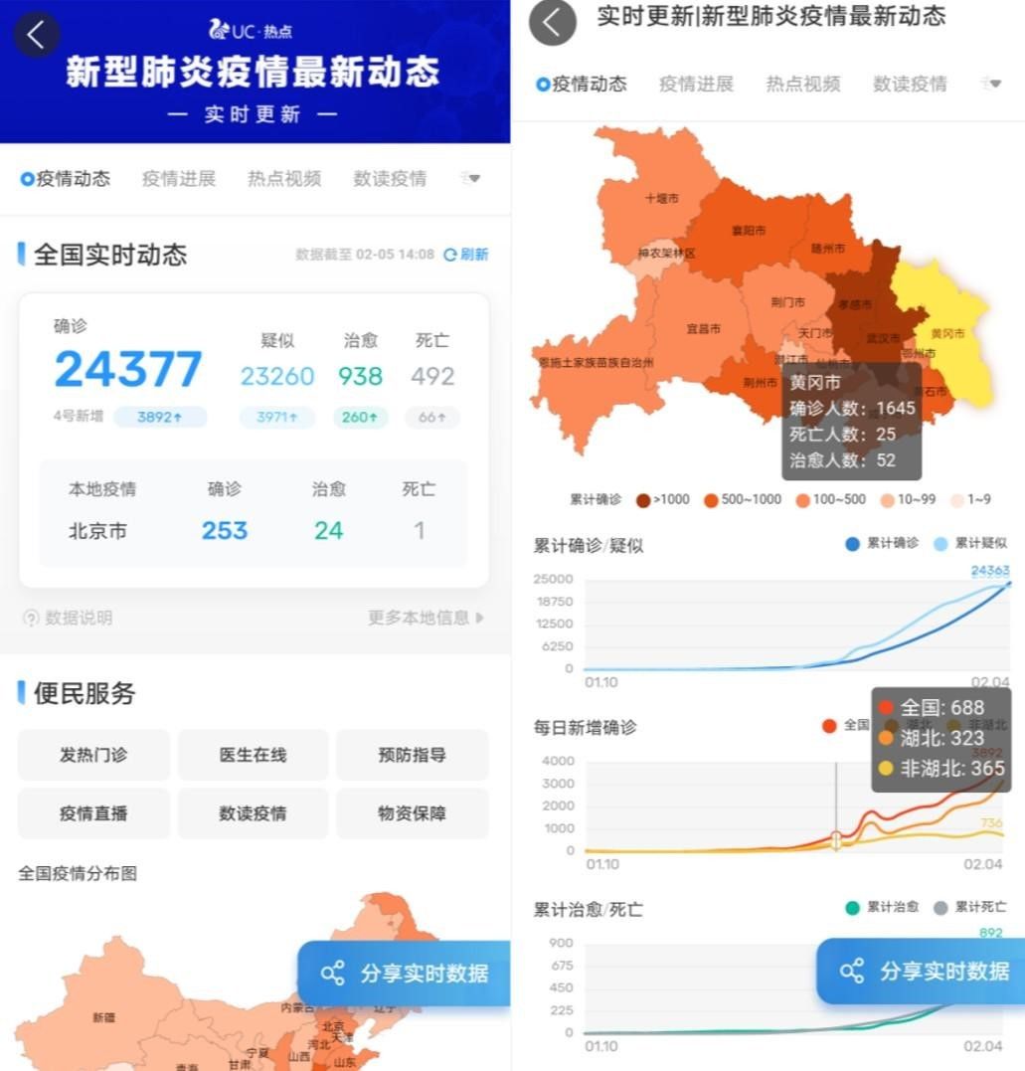Click the 发热门诊 service button

tap(93, 755)
